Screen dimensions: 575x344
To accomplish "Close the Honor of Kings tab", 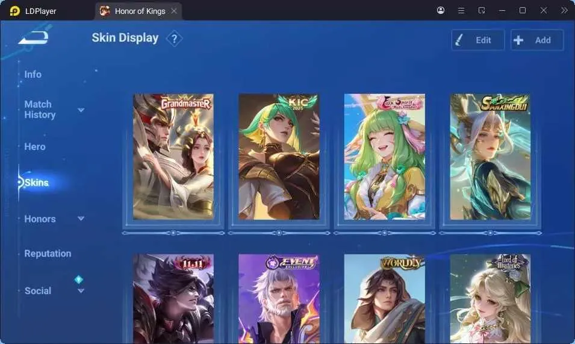I will tap(174, 11).
